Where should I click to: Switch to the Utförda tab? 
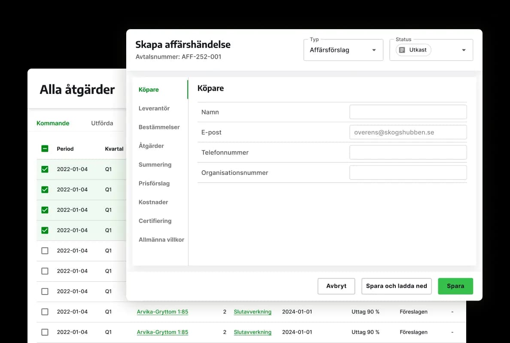[x=102, y=123]
